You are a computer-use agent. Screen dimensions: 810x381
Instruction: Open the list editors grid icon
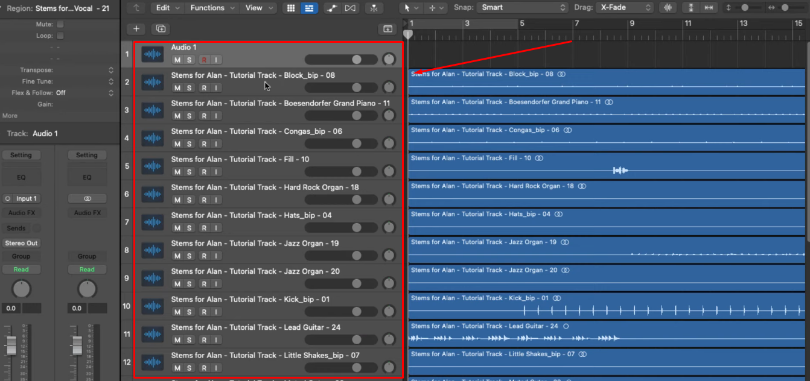[291, 8]
